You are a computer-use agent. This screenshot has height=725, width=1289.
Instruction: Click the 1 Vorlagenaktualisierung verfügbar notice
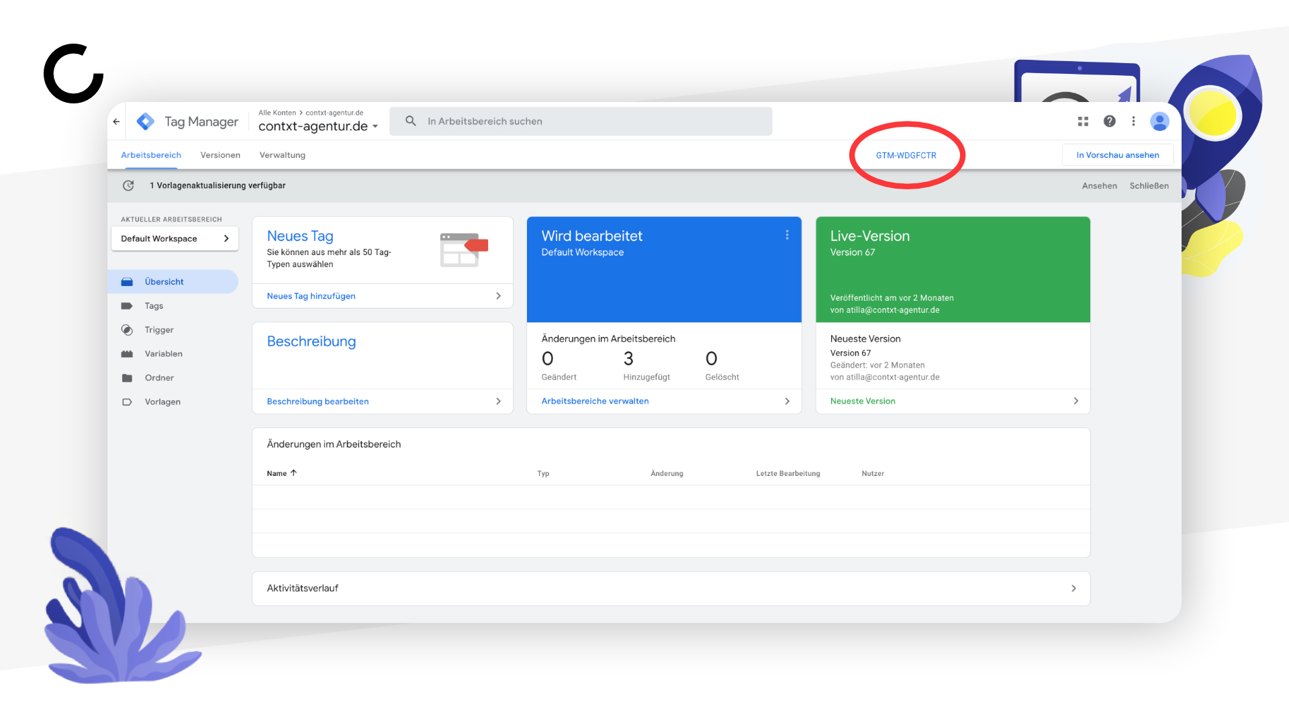218,186
